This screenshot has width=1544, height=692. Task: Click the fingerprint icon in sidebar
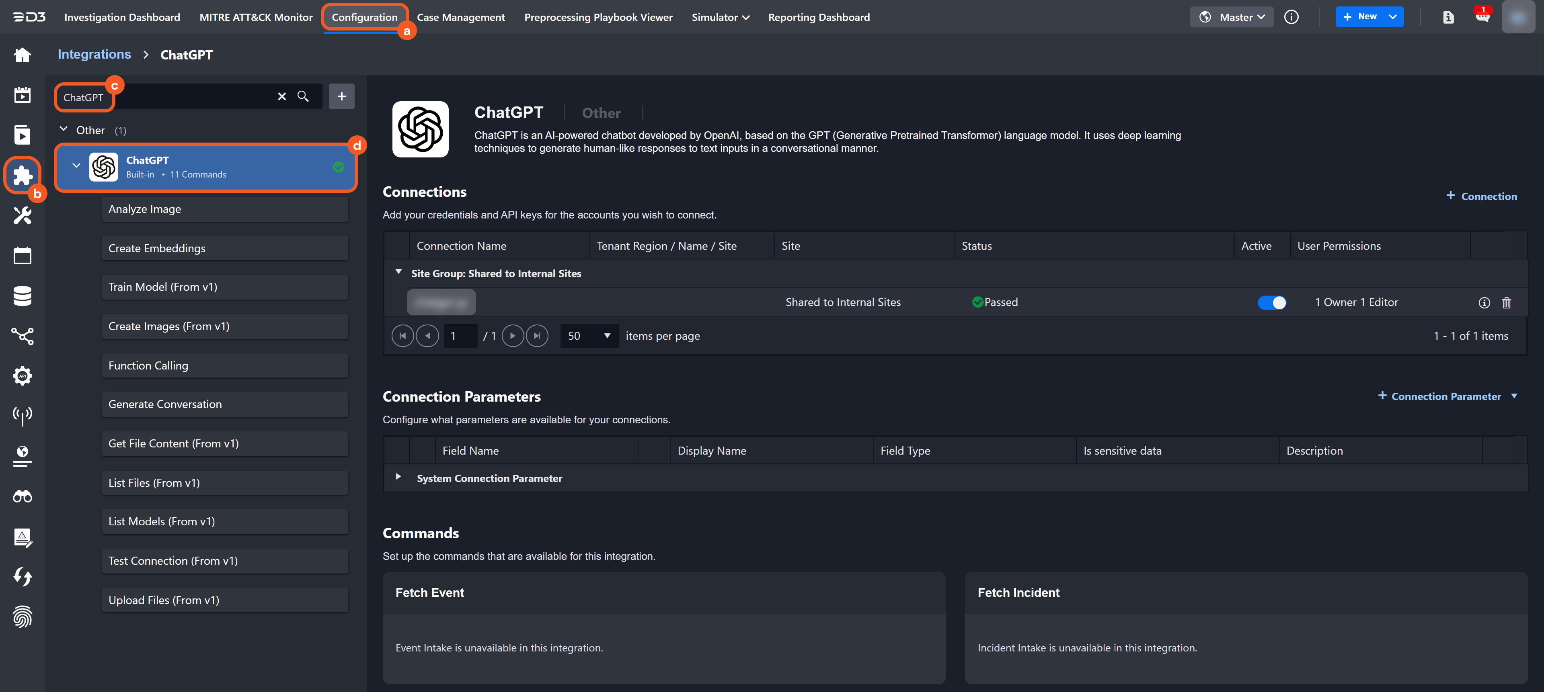[x=22, y=616]
